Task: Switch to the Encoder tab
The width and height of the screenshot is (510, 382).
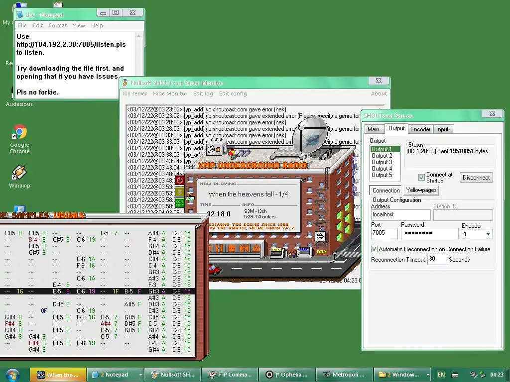Action: [420, 129]
